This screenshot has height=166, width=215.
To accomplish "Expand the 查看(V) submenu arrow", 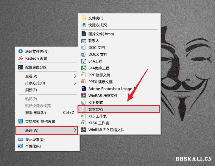I will coord(75,76).
